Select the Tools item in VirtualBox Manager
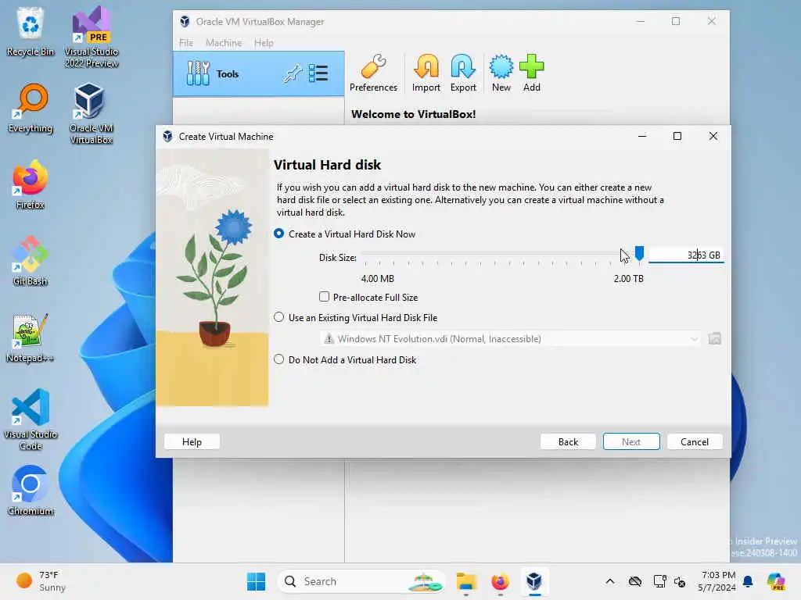Screen dimensions: 801x600 258,74
